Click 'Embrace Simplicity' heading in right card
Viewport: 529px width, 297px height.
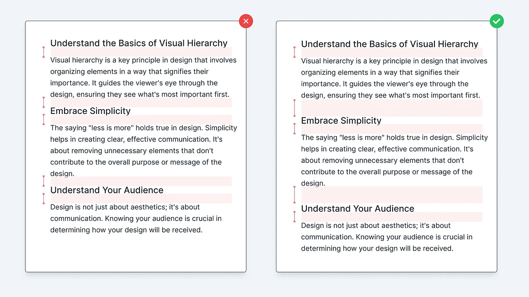pos(341,121)
